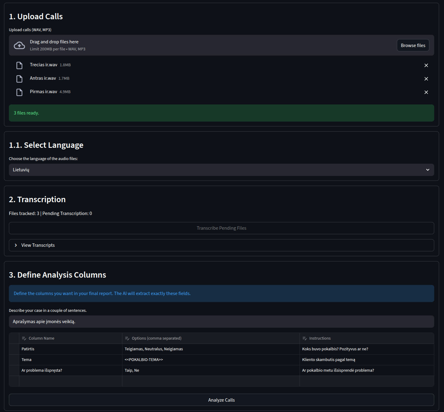
Task: Click the Column Name header edit icon
Action: click(24, 338)
